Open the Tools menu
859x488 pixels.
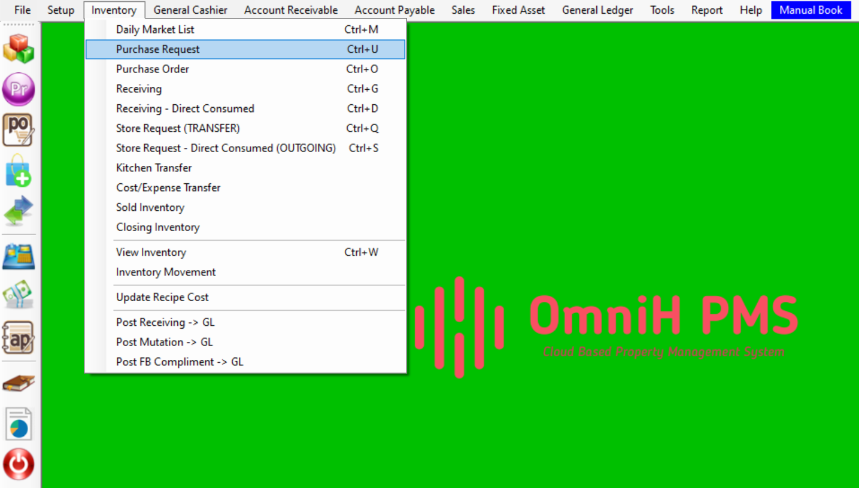tap(662, 10)
